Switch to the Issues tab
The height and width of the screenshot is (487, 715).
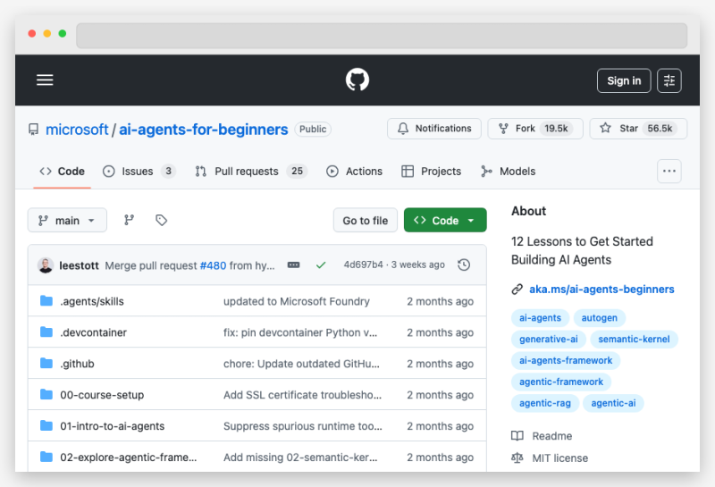click(139, 172)
